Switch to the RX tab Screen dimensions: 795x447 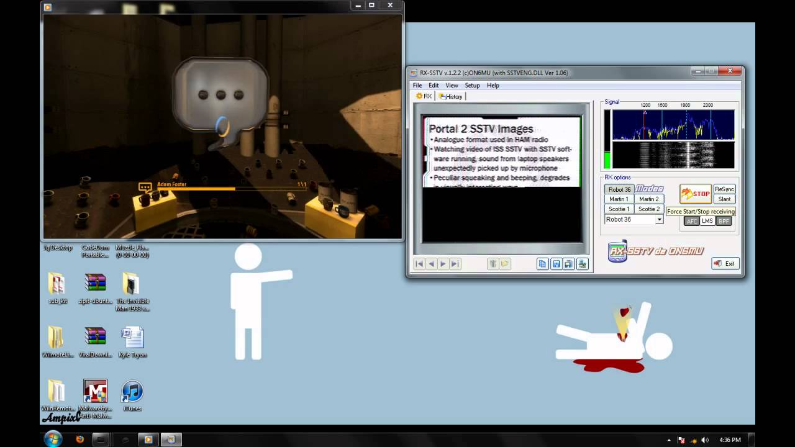pyautogui.click(x=424, y=96)
